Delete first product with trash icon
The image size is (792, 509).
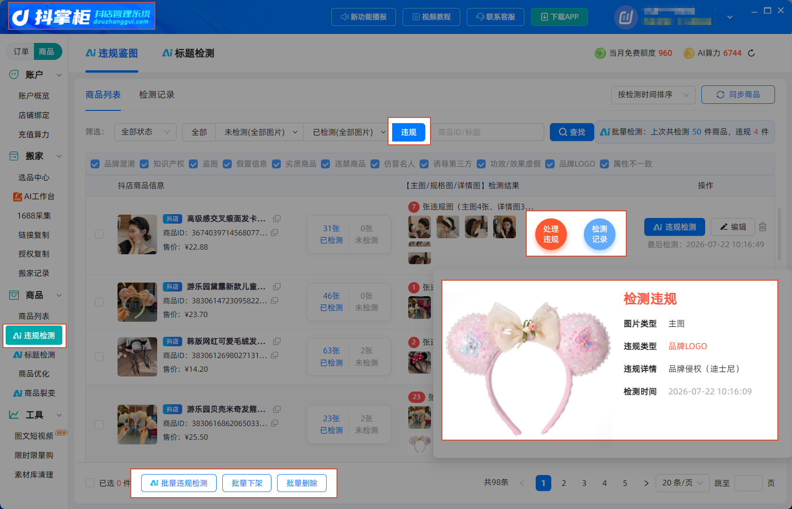click(x=763, y=227)
